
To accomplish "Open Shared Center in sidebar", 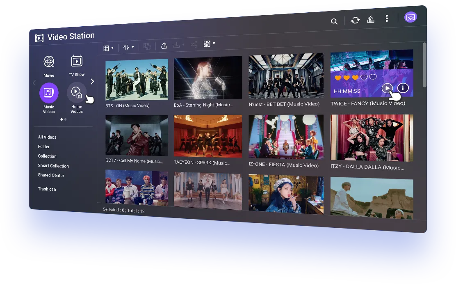I will pos(51,175).
